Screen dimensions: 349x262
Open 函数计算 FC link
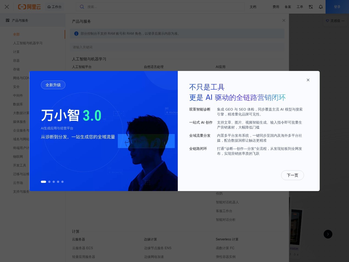(225, 248)
